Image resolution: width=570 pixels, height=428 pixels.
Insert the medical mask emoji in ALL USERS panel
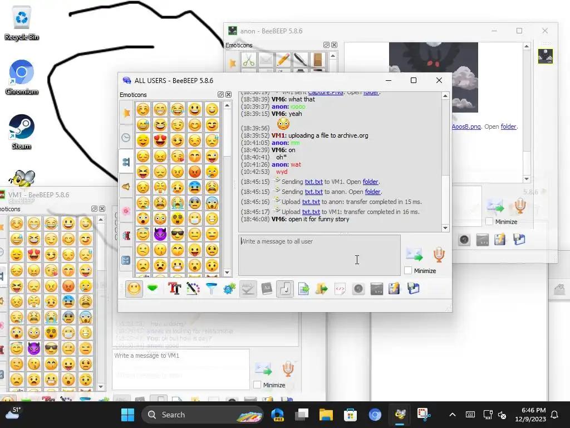[195, 218]
